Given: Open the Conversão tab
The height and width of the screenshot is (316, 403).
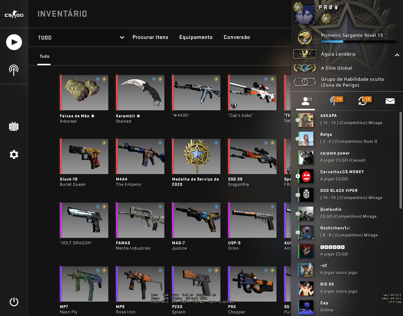Looking at the screenshot, I should coord(237,37).
